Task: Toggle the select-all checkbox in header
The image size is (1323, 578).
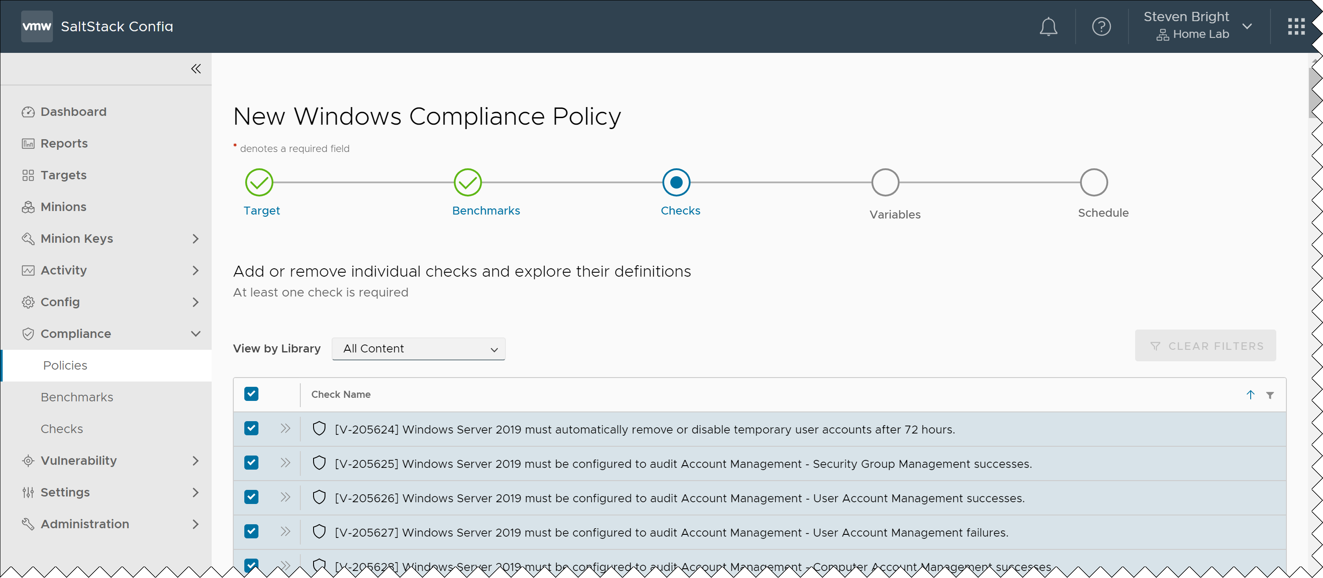Action: pos(251,394)
